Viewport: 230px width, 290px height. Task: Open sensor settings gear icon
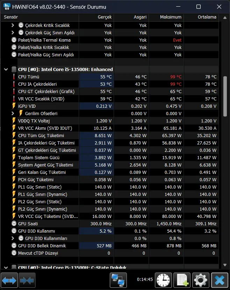pos(201,281)
